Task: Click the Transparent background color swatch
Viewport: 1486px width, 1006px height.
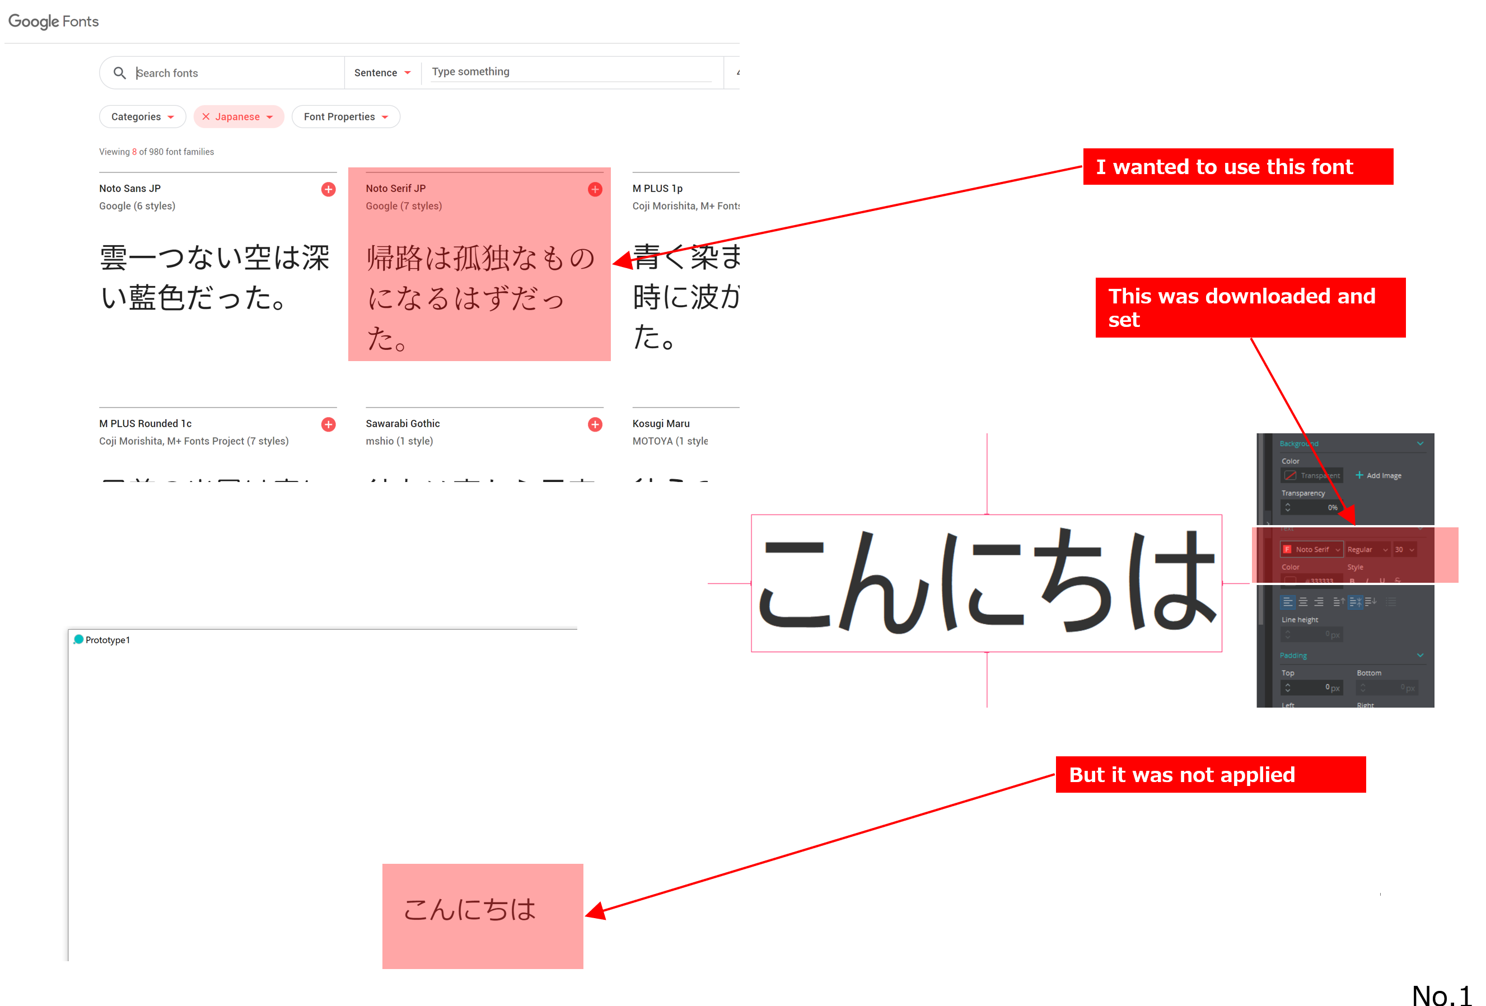Action: (1291, 475)
